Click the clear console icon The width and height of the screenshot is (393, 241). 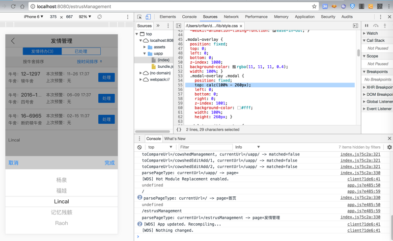click(140, 147)
